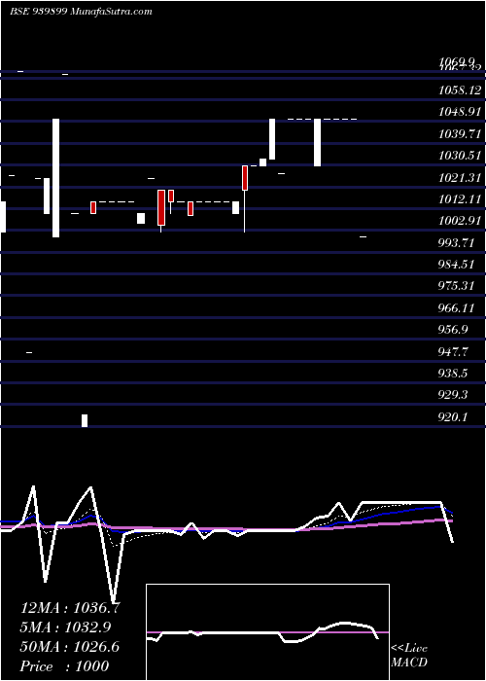Click the 984.51 price axis label
The width and height of the screenshot is (486, 681).
pos(457,265)
